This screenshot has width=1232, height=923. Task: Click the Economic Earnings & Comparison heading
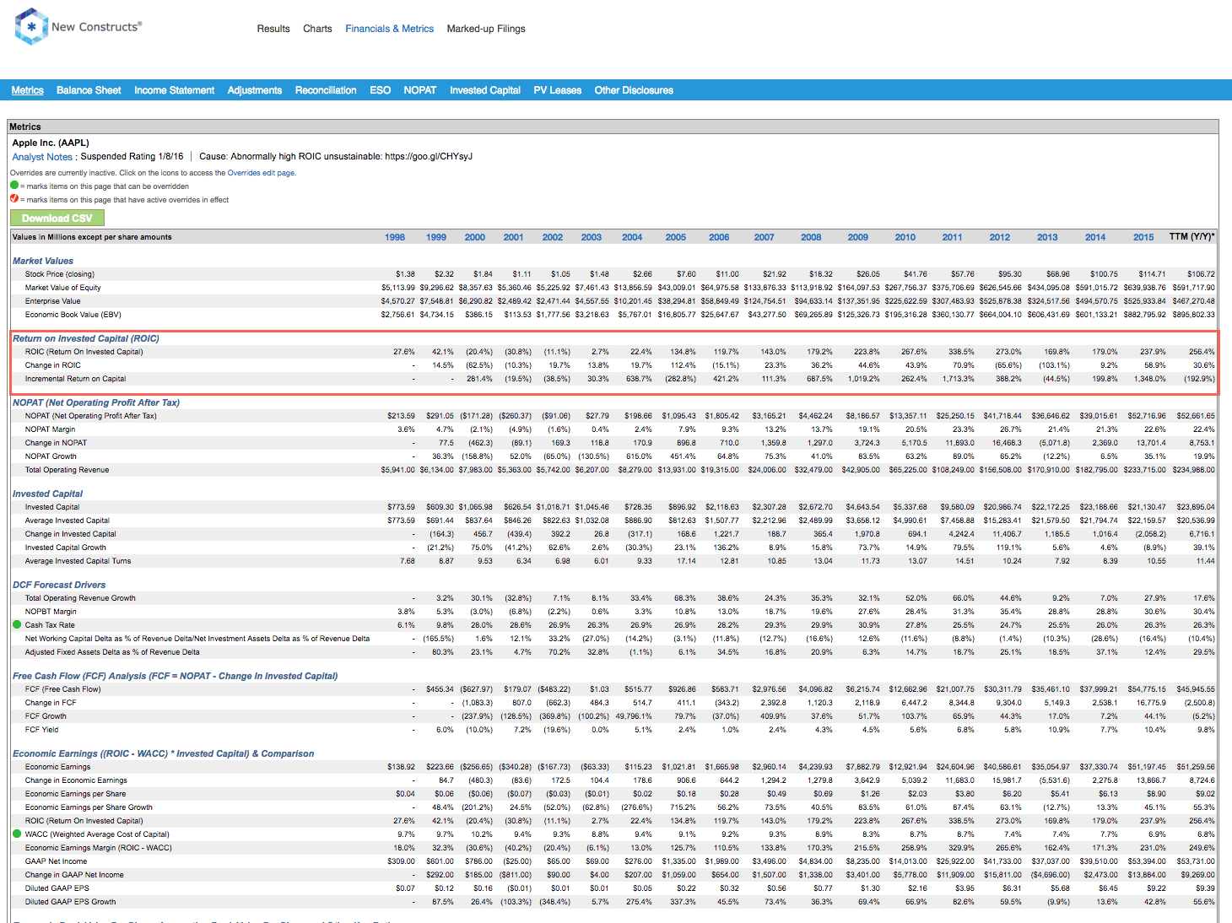pos(164,753)
